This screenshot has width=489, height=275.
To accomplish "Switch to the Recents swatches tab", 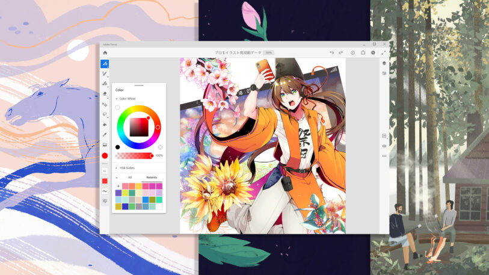I will (152, 178).
